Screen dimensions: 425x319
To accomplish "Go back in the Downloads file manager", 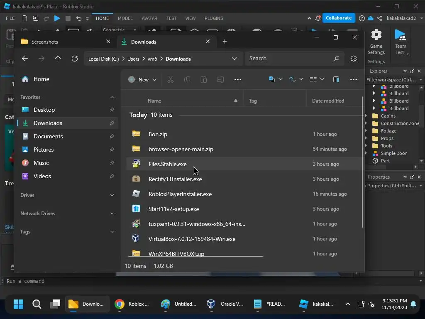I will (25, 59).
